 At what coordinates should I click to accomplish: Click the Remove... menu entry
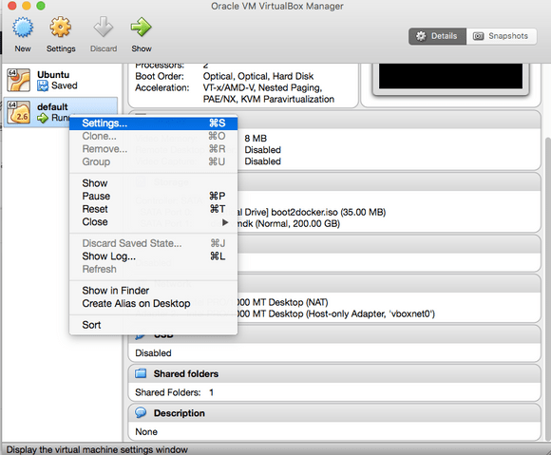tap(153, 149)
